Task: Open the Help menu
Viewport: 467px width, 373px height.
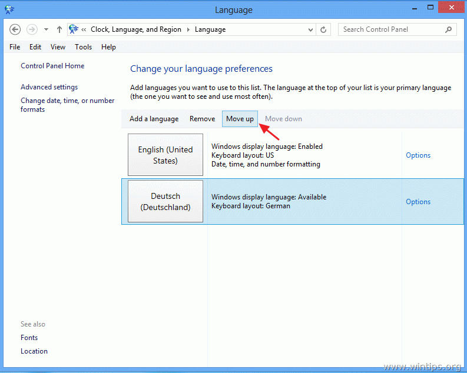Action: (x=108, y=47)
